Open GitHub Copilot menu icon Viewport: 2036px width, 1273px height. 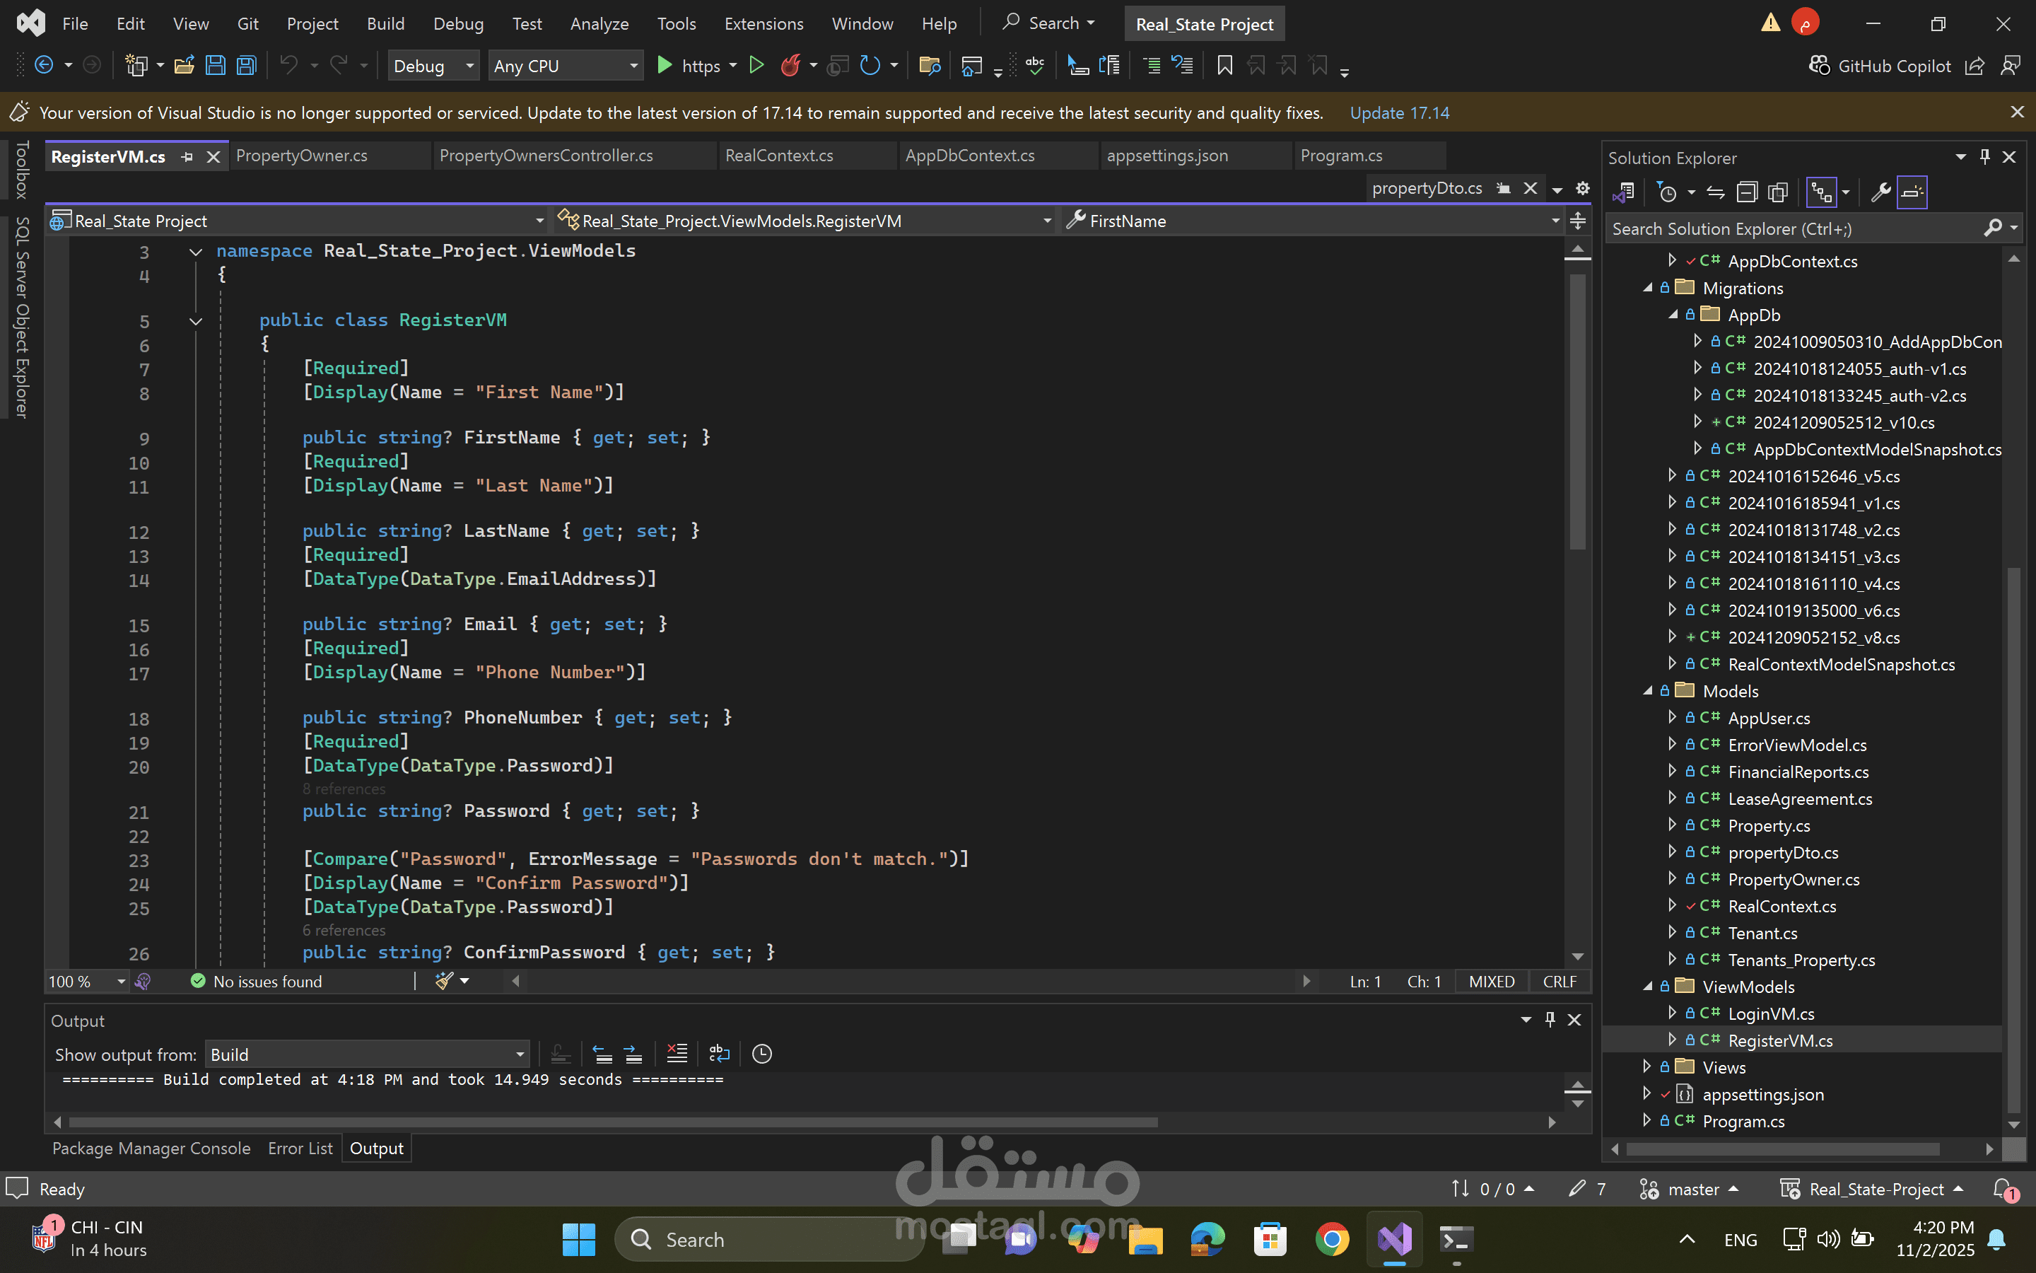coord(1820,66)
